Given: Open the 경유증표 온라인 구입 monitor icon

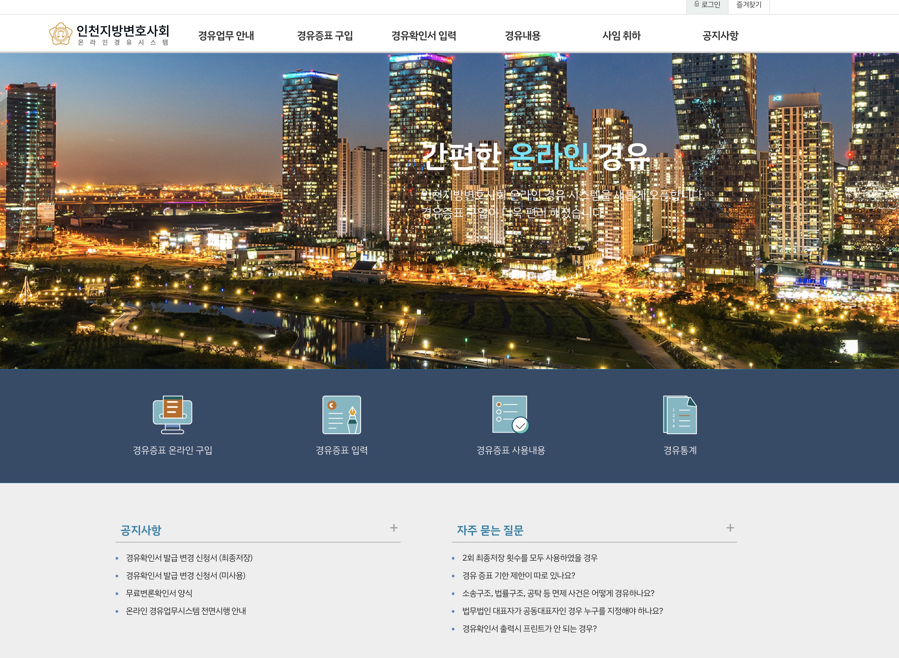Looking at the screenshot, I should 173,415.
